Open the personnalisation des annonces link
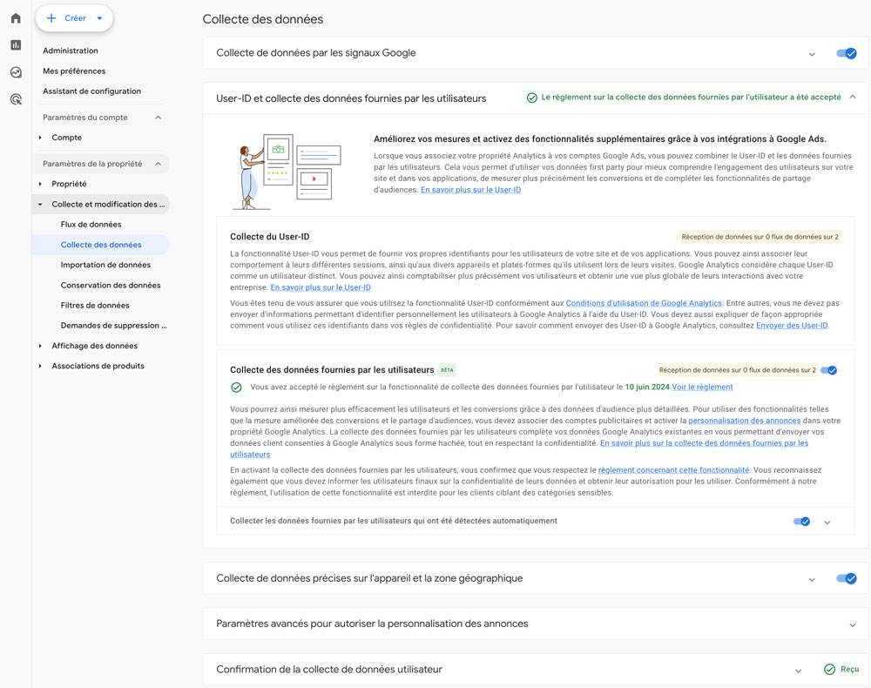This screenshot has height=688, width=871. click(745, 421)
